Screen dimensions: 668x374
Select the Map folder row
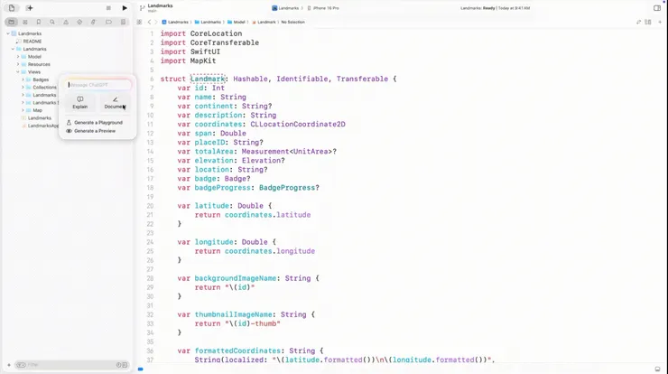click(x=38, y=110)
